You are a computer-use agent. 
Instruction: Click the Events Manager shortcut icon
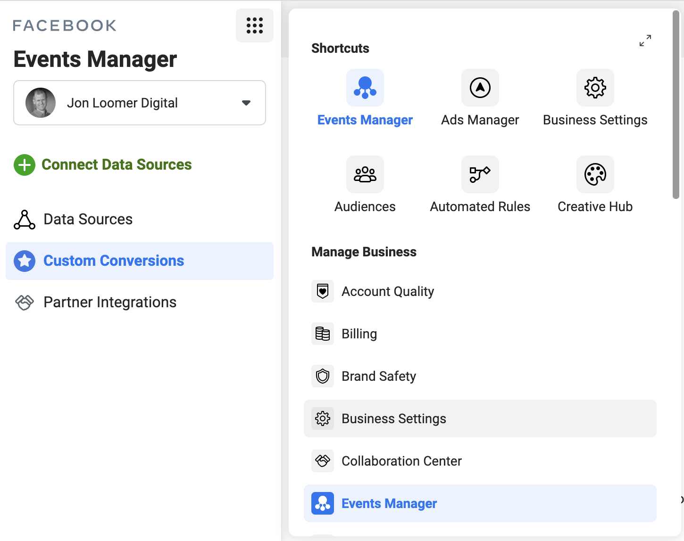(365, 88)
